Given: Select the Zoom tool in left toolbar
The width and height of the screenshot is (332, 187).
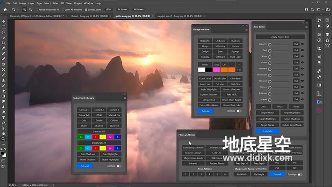Looking at the screenshot, I should (3, 139).
